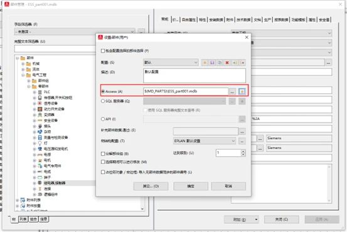Image resolution: width=347 pixels, height=232 pixels.
Task: Click the Cancel button in the settings dialog
Action: pos(228,186)
